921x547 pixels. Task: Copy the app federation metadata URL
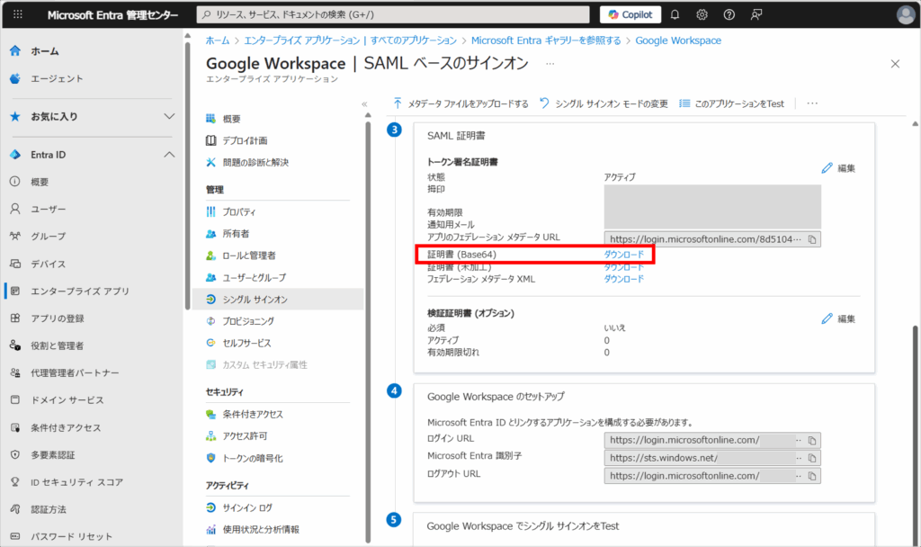coord(811,239)
